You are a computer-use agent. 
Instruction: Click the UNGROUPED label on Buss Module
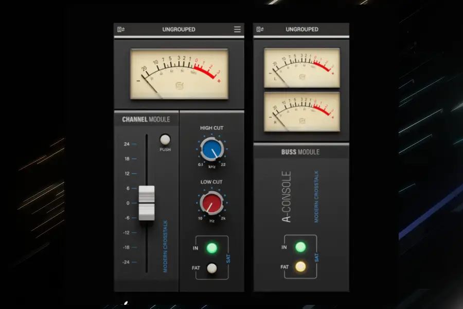(x=302, y=29)
